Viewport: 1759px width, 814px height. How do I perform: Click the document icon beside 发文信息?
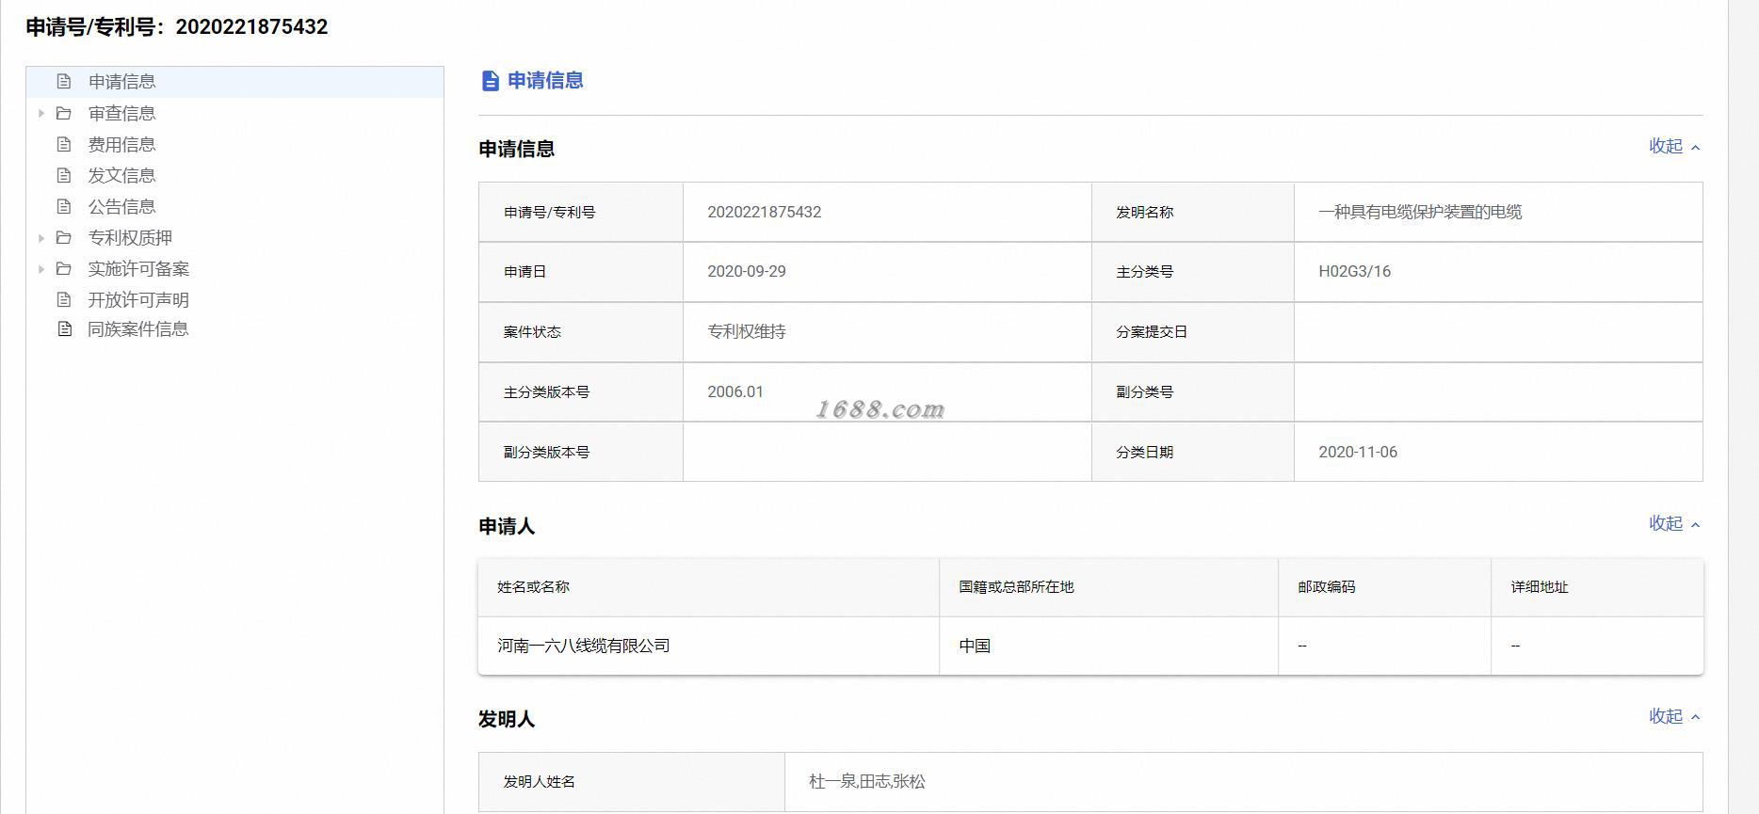pyautogui.click(x=64, y=175)
